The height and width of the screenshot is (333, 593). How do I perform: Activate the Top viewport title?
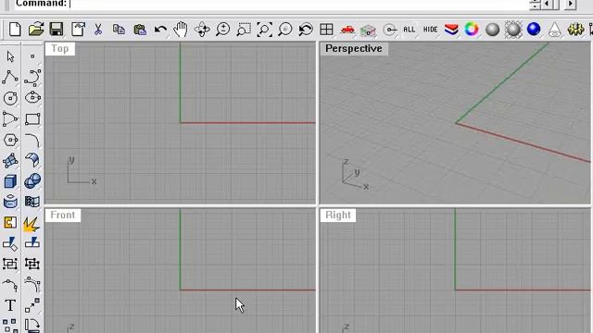[x=60, y=49]
